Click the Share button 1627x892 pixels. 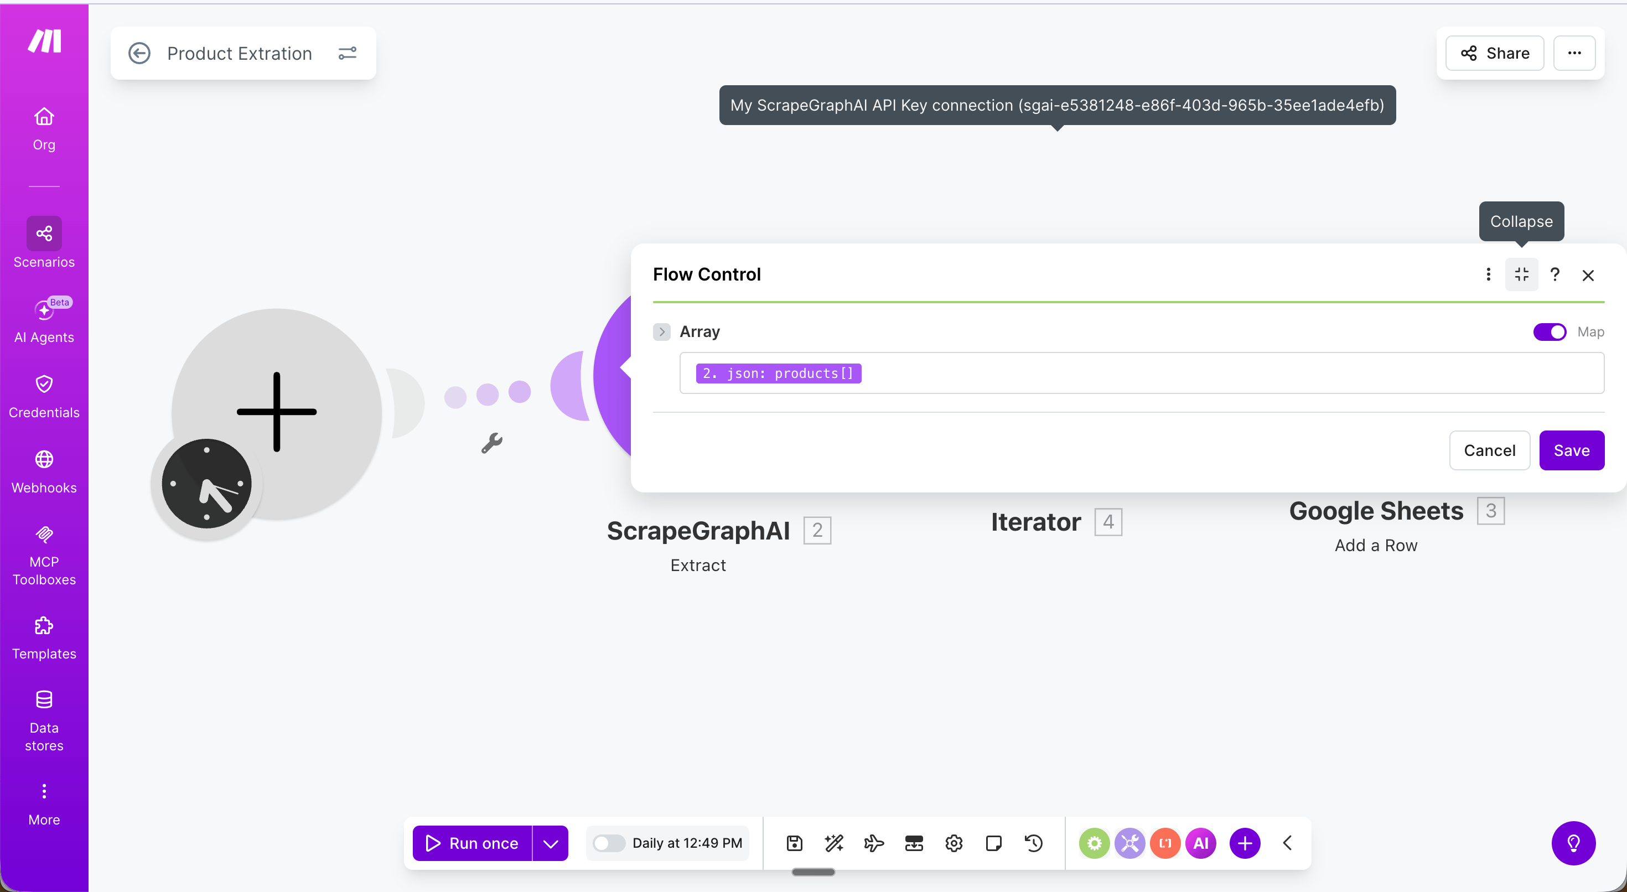1494,53
